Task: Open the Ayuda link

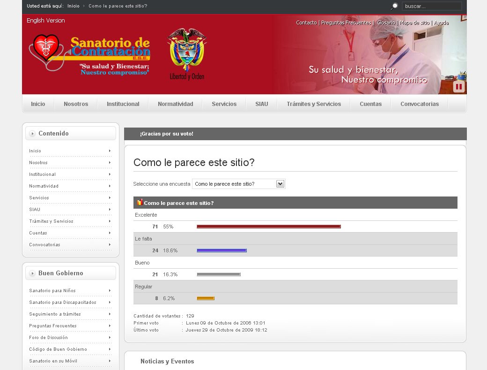Action: [x=441, y=23]
